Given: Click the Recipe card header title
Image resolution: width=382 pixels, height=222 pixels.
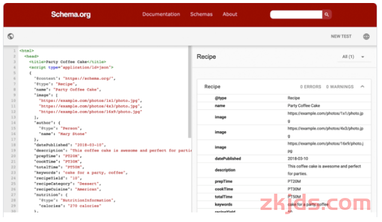Looking at the screenshot, I should click(x=212, y=87).
